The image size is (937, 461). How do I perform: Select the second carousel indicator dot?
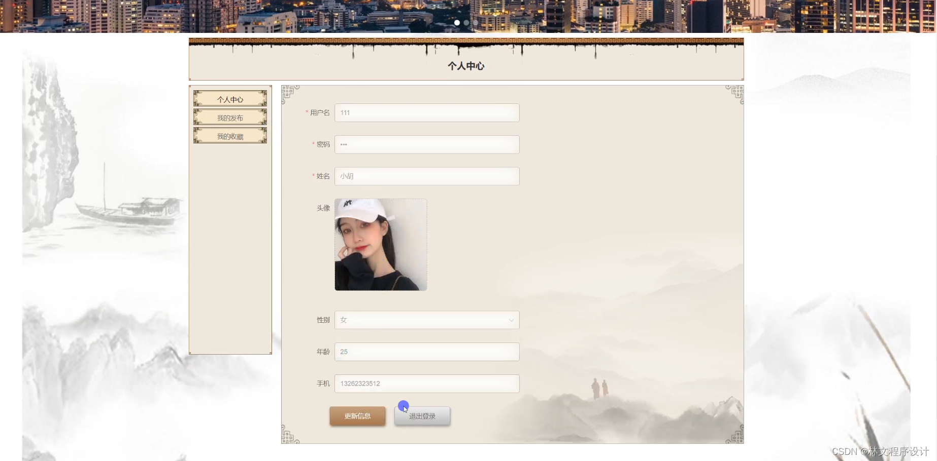point(466,22)
